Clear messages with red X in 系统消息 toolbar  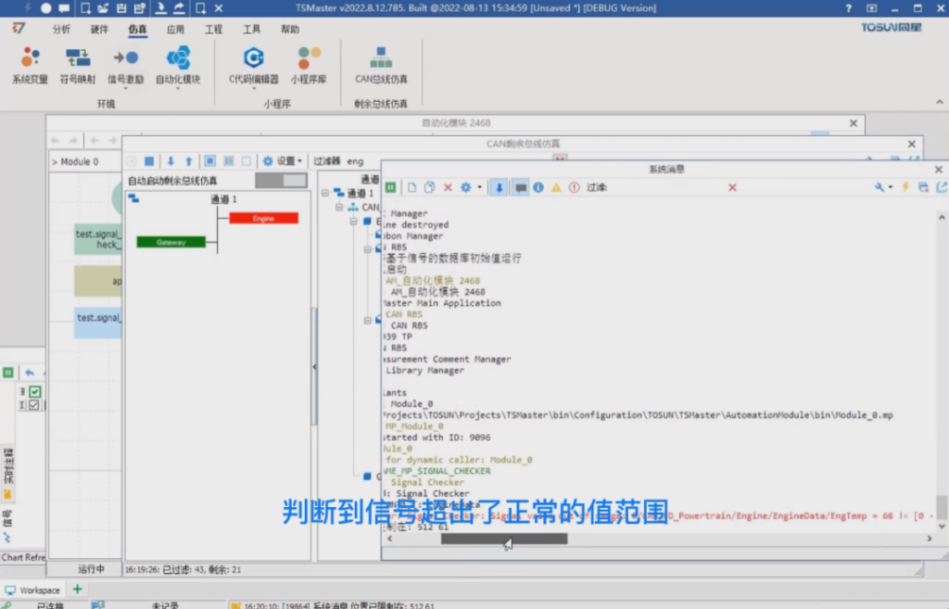[x=448, y=187]
